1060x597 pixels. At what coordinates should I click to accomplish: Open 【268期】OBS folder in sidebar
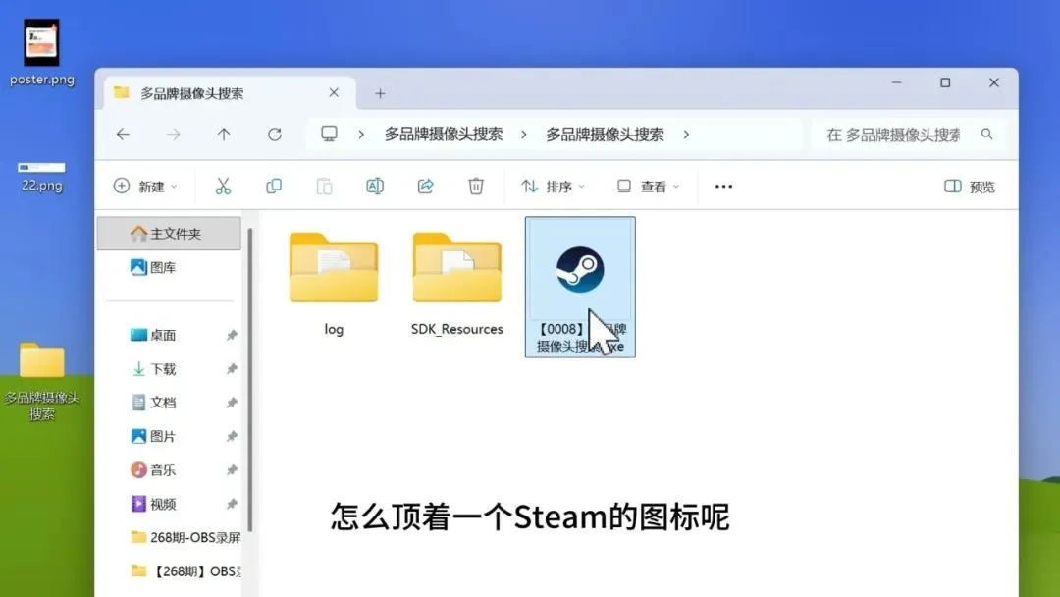(185, 571)
